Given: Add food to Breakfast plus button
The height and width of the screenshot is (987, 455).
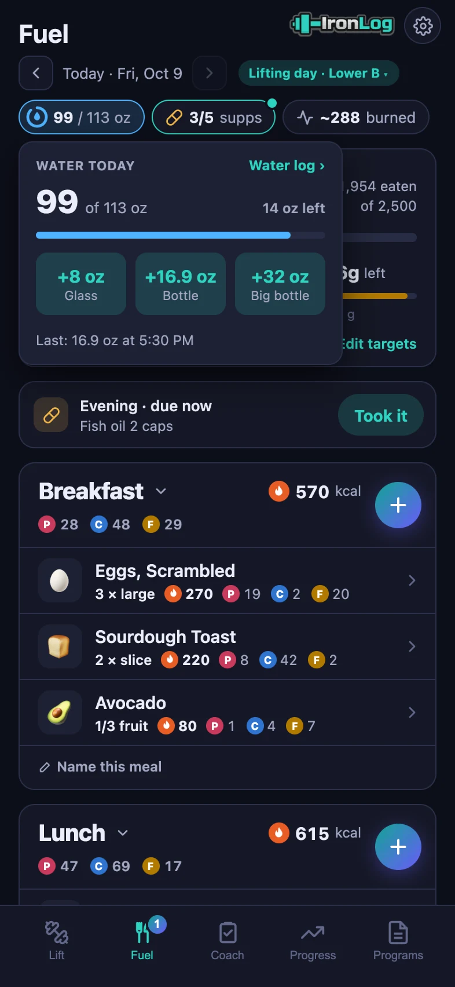Looking at the screenshot, I should coord(398,505).
